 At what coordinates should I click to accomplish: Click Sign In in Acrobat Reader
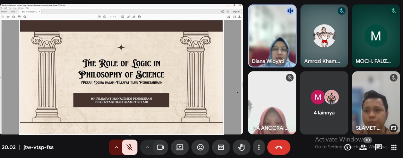237,12
